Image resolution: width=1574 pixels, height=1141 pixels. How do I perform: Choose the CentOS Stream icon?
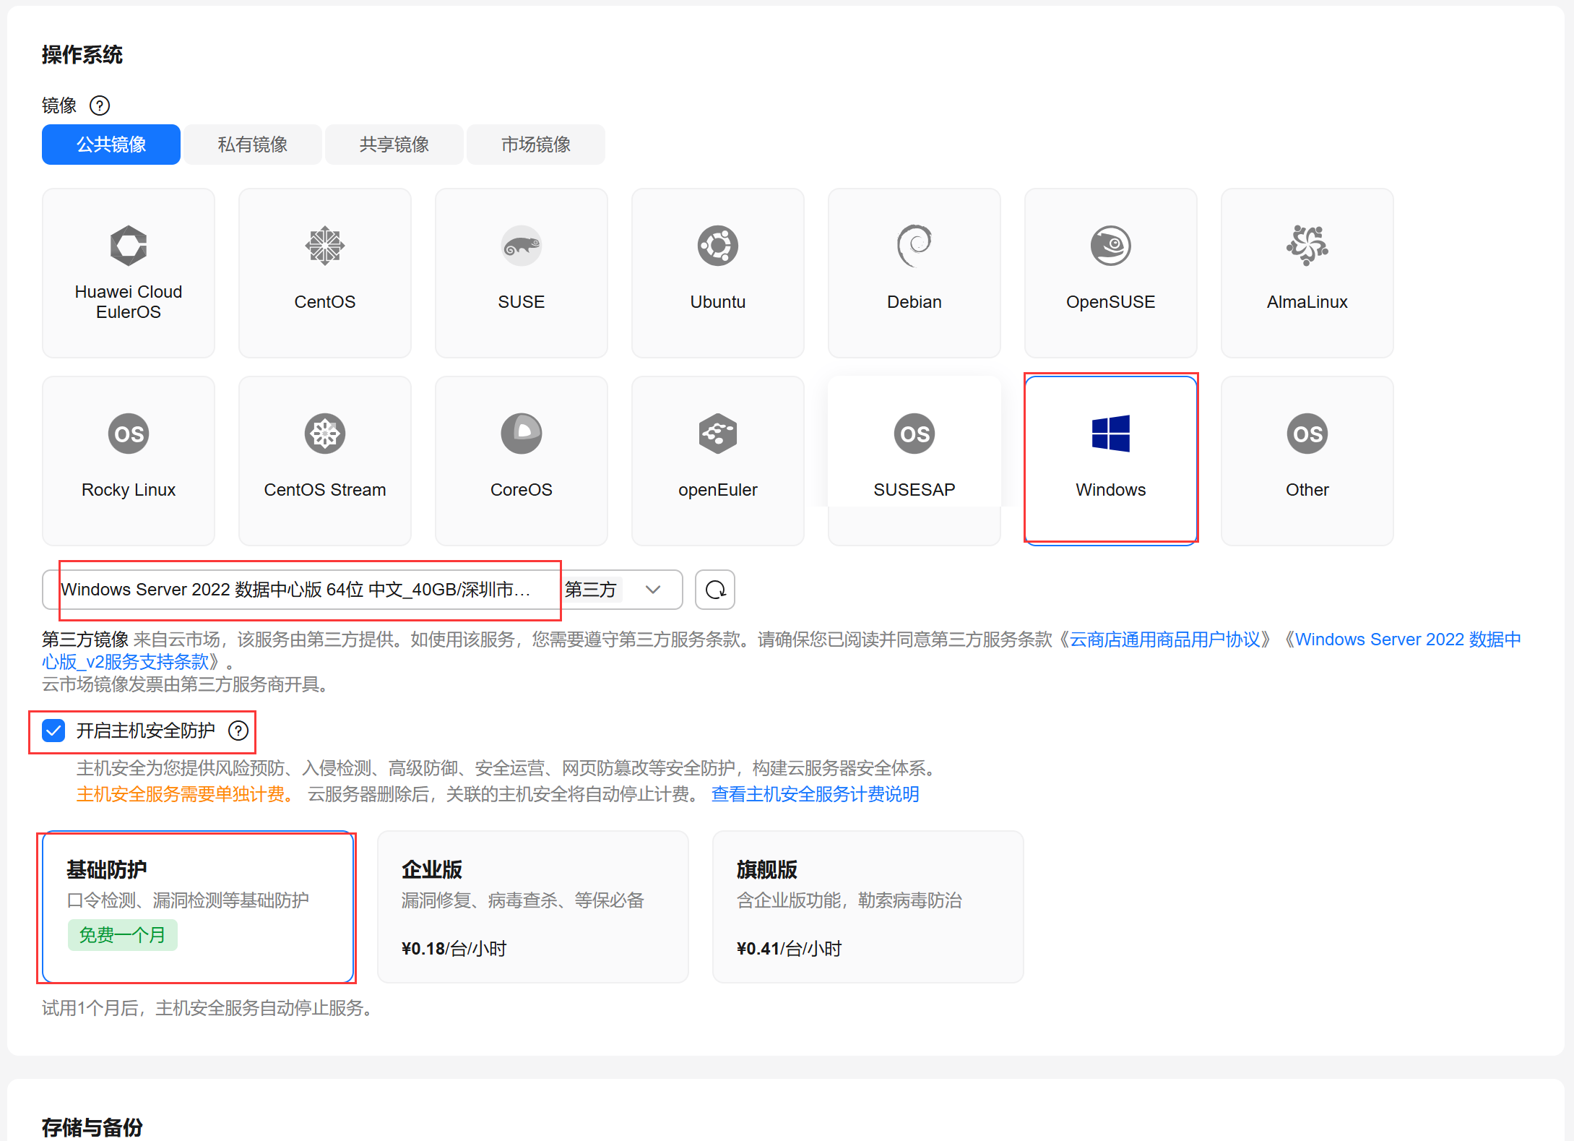tap(325, 434)
